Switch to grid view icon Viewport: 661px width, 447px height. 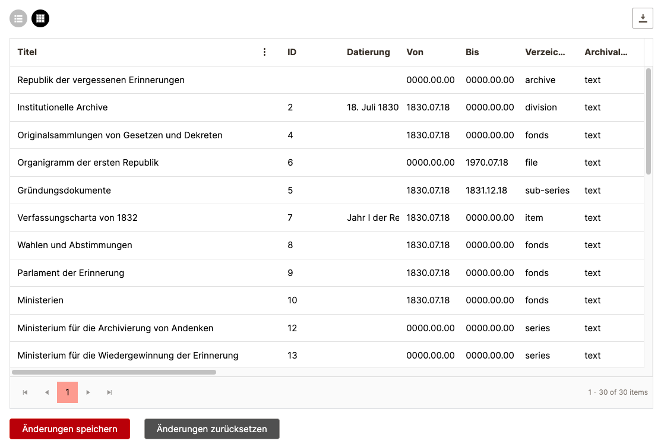(x=40, y=18)
